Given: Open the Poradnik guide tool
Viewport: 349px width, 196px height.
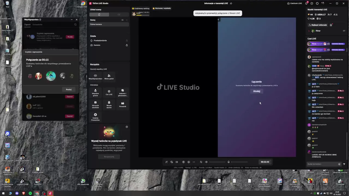Looking at the screenshot, I should click(122, 104).
